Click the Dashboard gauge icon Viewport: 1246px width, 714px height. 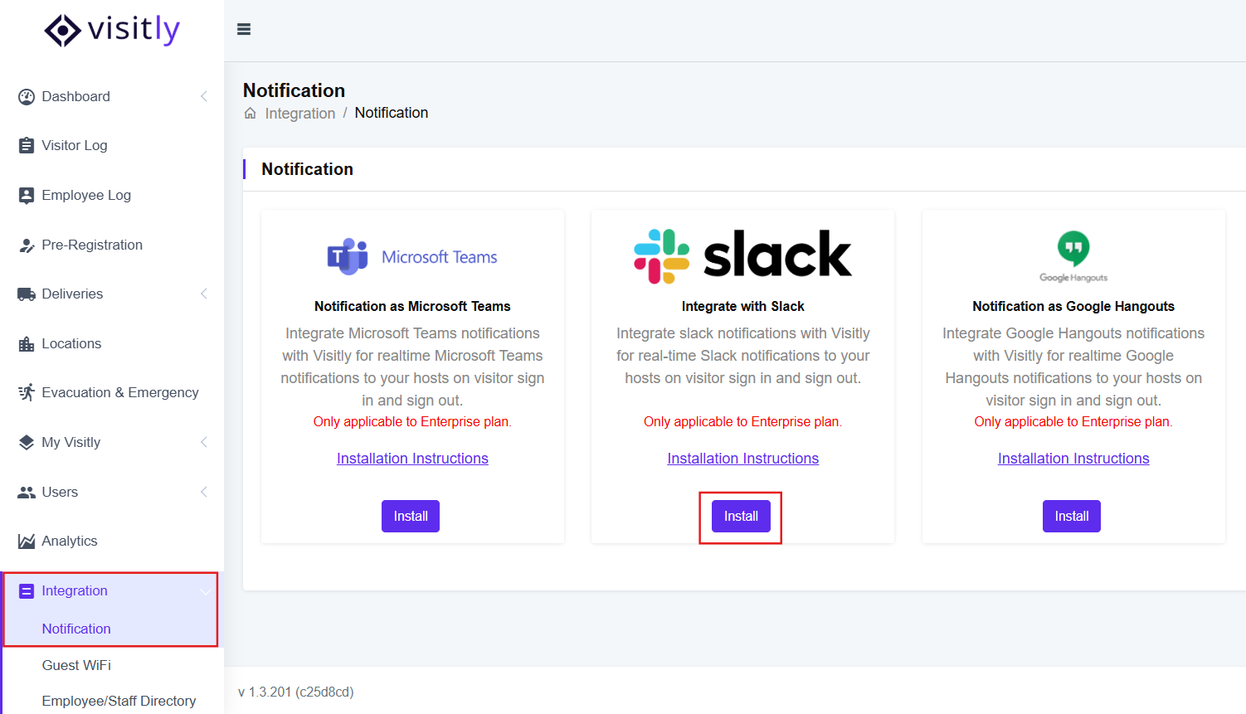click(27, 97)
